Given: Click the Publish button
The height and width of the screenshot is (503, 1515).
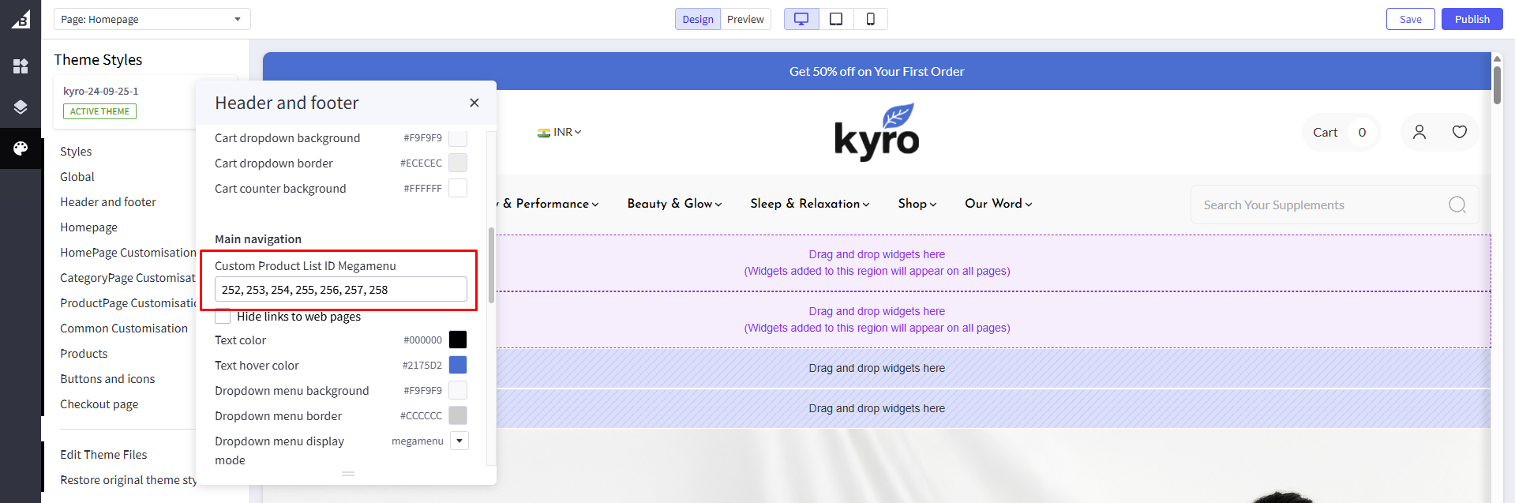Looking at the screenshot, I should pos(1472,19).
